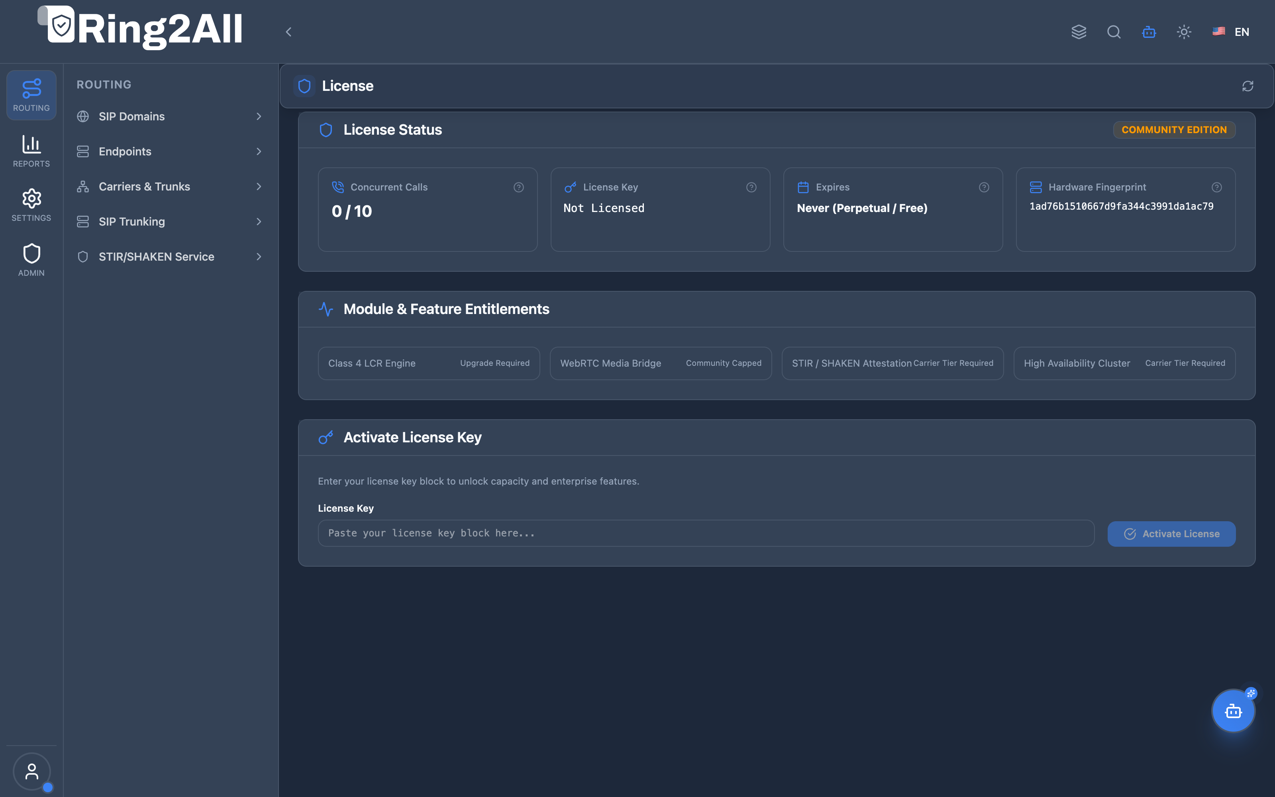Open Endpoints menu item
Viewport: 1275px width, 797px height.
tap(170, 152)
